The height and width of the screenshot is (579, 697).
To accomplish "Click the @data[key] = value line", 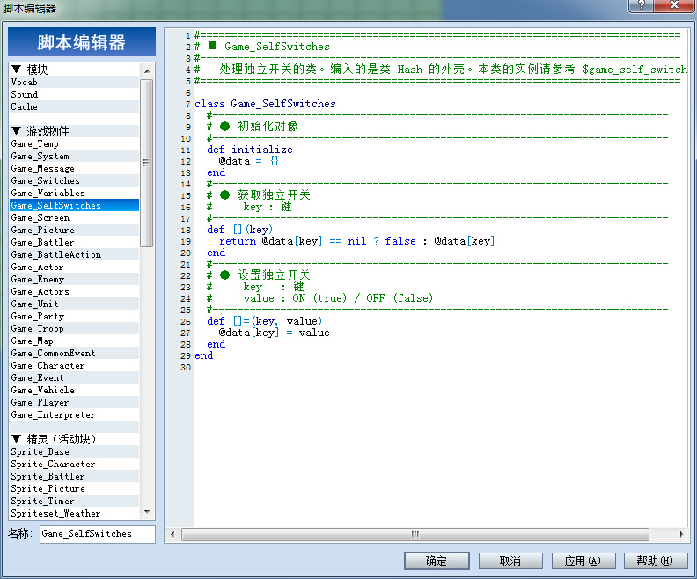I will [274, 333].
